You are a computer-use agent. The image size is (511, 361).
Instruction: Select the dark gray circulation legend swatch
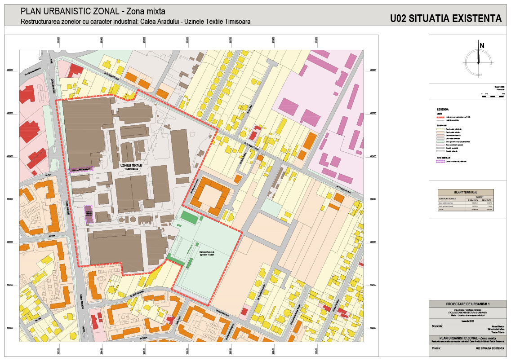[x=440, y=149]
